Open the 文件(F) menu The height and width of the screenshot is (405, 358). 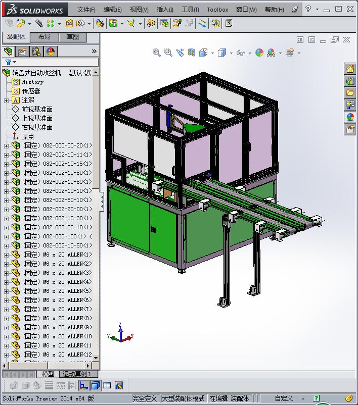point(86,10)
